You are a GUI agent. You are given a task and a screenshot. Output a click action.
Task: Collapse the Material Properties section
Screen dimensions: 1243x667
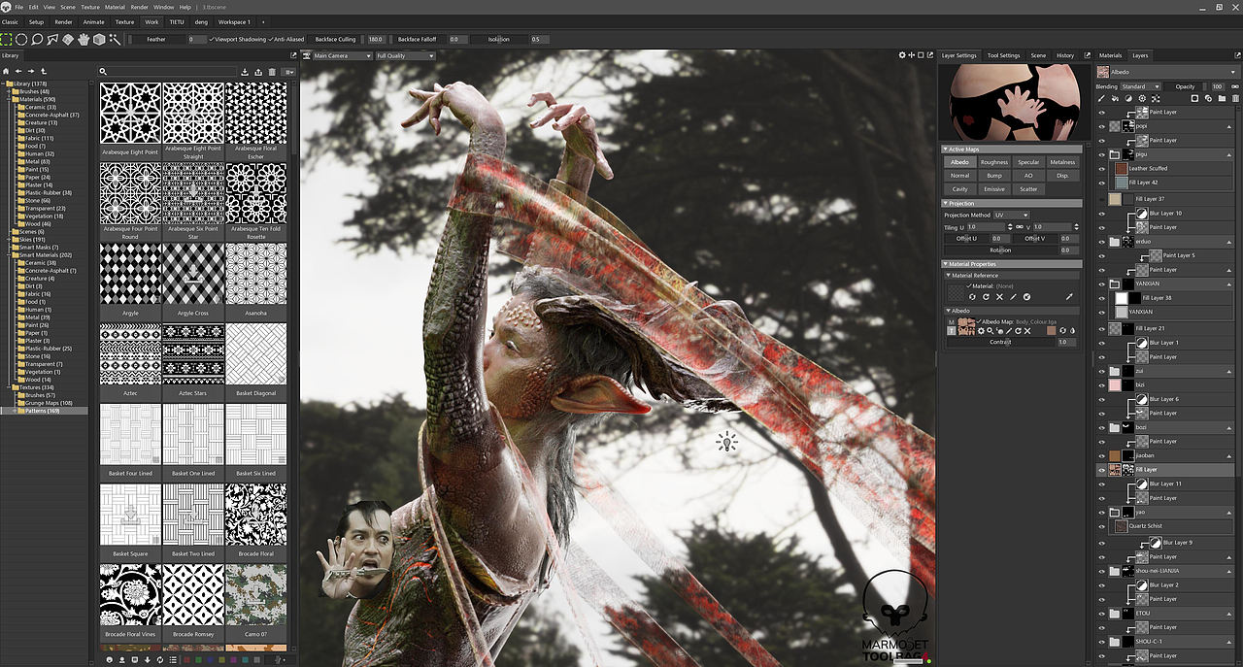click(946, 263)
